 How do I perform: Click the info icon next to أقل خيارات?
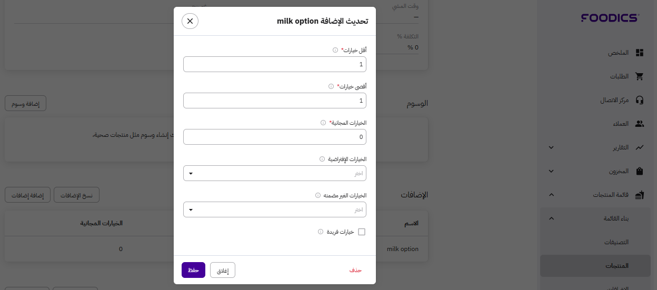click(x=335, y=50)
